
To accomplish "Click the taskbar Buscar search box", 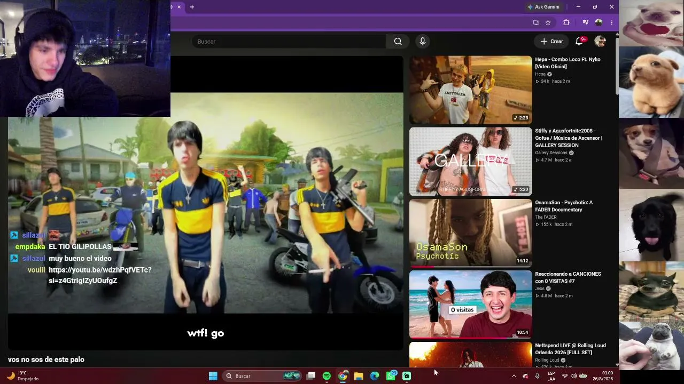I will 262,376.
